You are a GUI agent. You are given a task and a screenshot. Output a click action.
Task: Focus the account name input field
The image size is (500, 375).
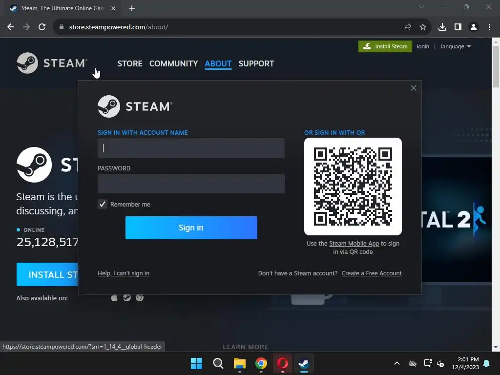(x=191, y=148)
